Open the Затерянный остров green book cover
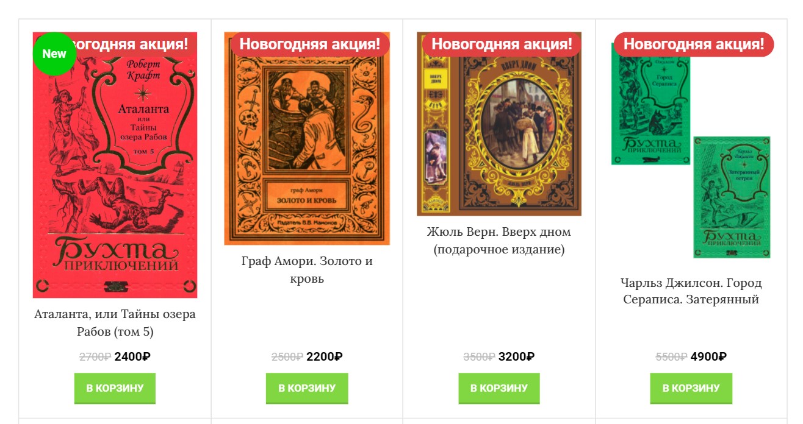803x424 pixels. (x=732, y=197)
